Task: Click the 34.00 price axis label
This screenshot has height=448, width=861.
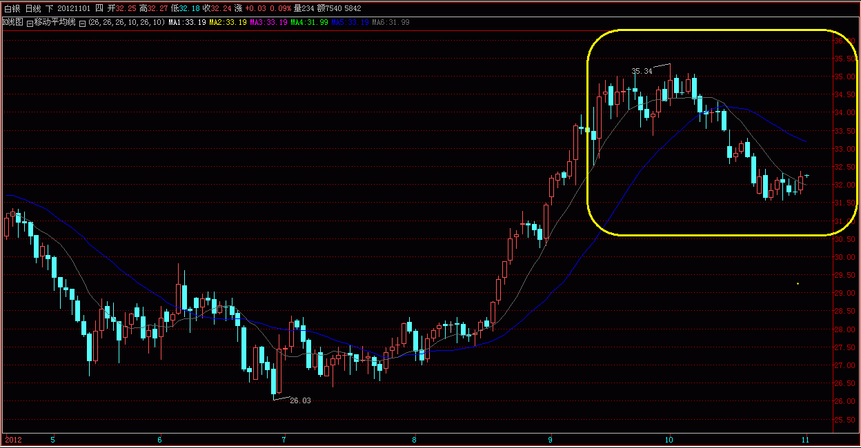Action: pyautogui.click(x=844, y=112)
